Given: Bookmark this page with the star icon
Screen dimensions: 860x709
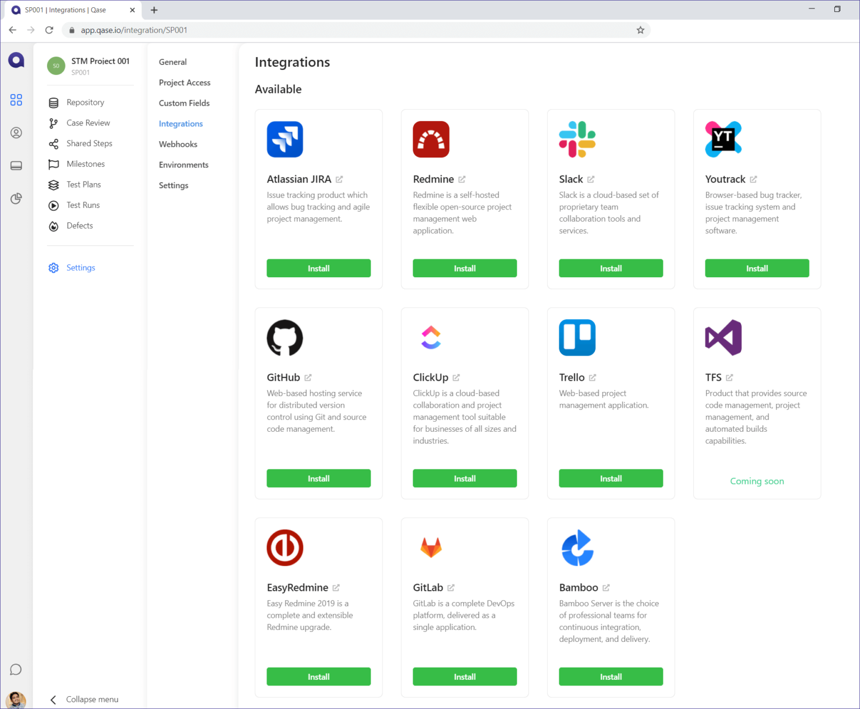Looking at the screenshot, I should coord(641,30).
